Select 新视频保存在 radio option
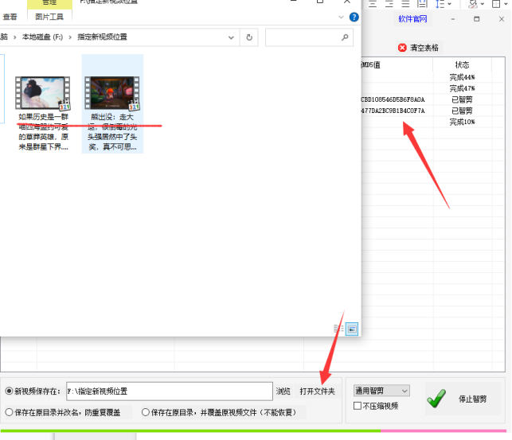The height and width of the screenshot is (440, 512). coord(9,391)
